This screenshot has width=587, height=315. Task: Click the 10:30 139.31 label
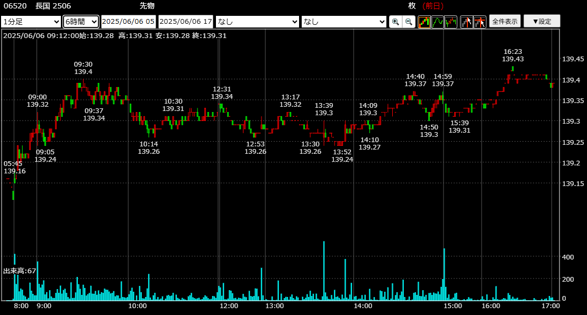173,105
